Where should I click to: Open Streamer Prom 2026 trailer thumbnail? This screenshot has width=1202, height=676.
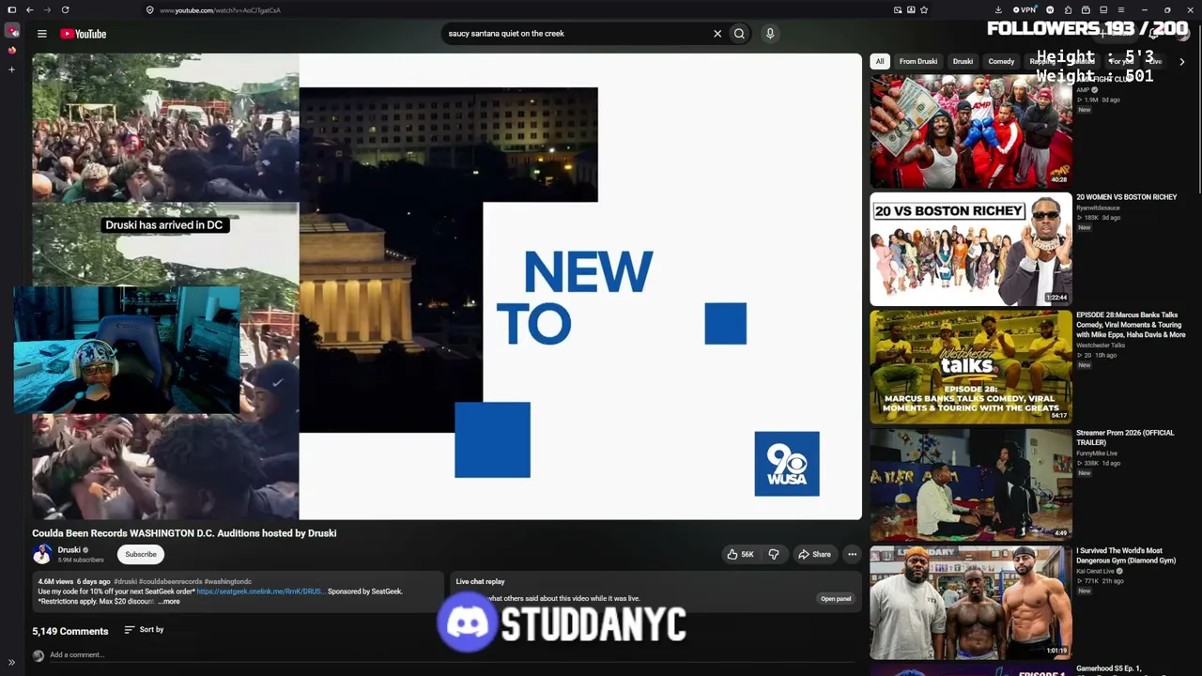click(971, 485)
